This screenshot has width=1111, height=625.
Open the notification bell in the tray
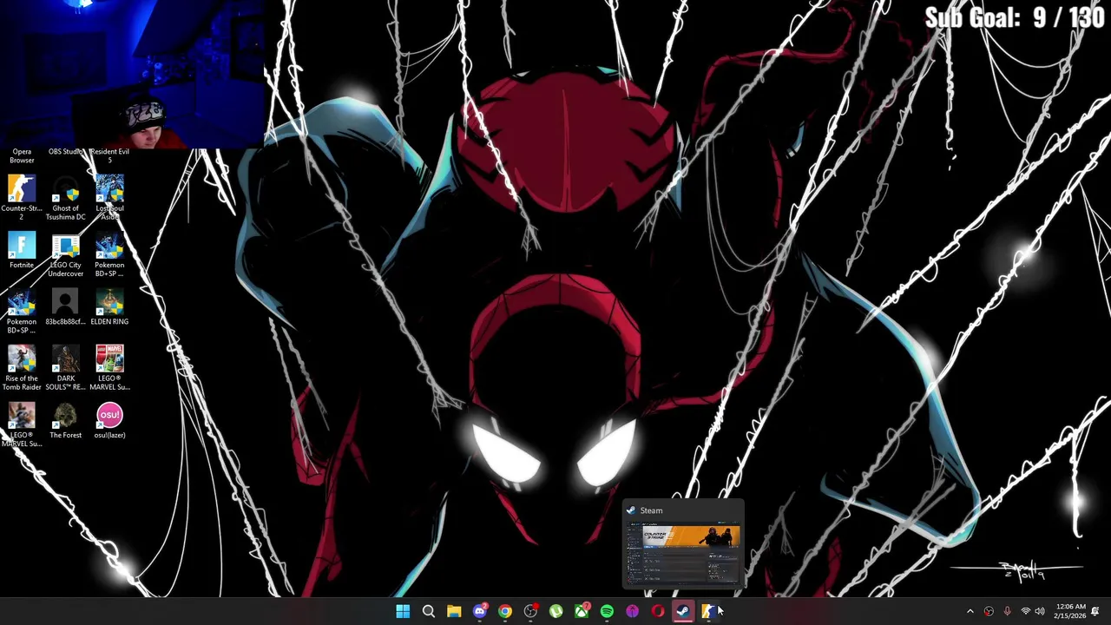click(1095, 611)
